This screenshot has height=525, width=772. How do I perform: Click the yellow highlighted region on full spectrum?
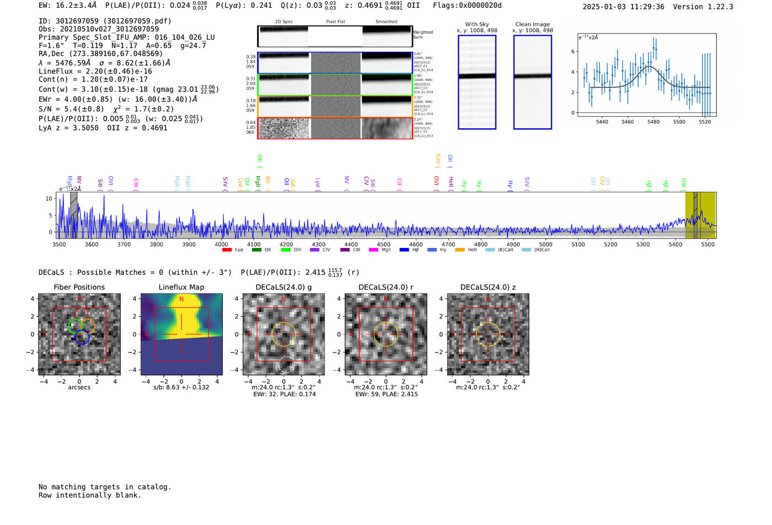point(700,215)
